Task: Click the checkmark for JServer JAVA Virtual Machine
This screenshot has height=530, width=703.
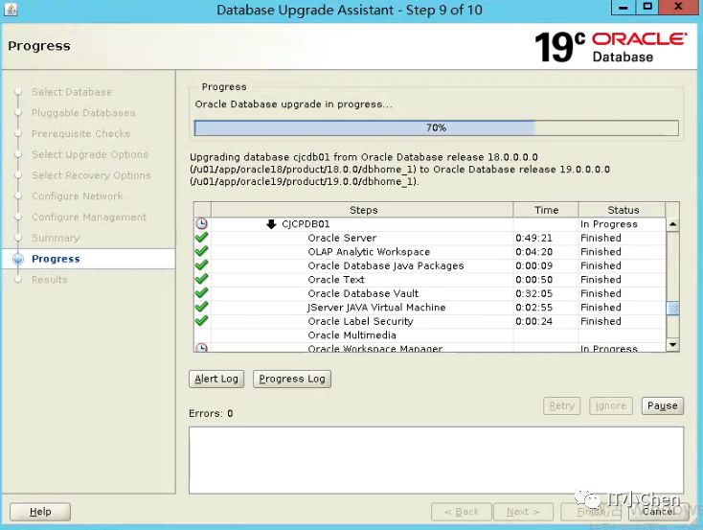Action: (202, 307)
